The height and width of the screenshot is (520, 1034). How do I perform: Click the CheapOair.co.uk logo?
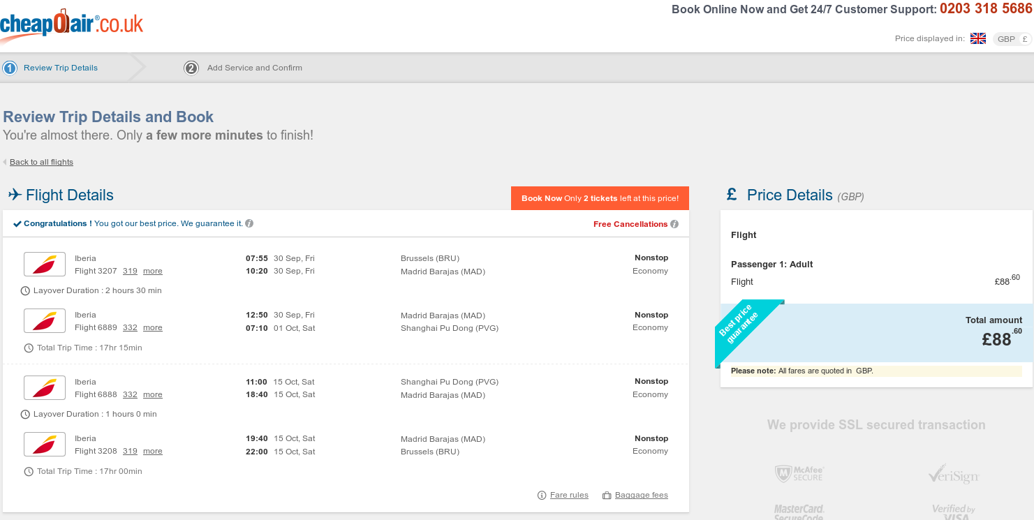(x=71, y=25)
